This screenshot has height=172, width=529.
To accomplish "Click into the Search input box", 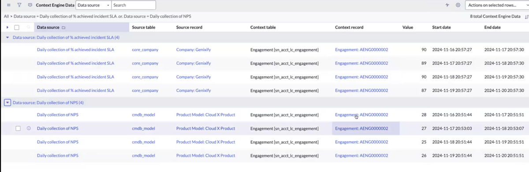I will [x=134, y=5].
